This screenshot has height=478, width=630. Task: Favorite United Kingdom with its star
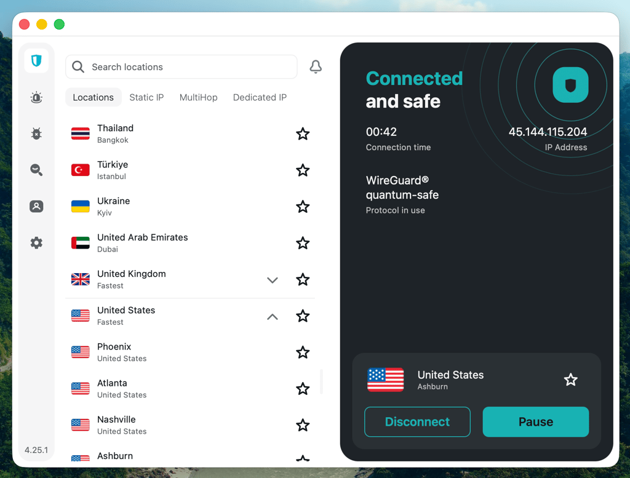coord(303,279)
